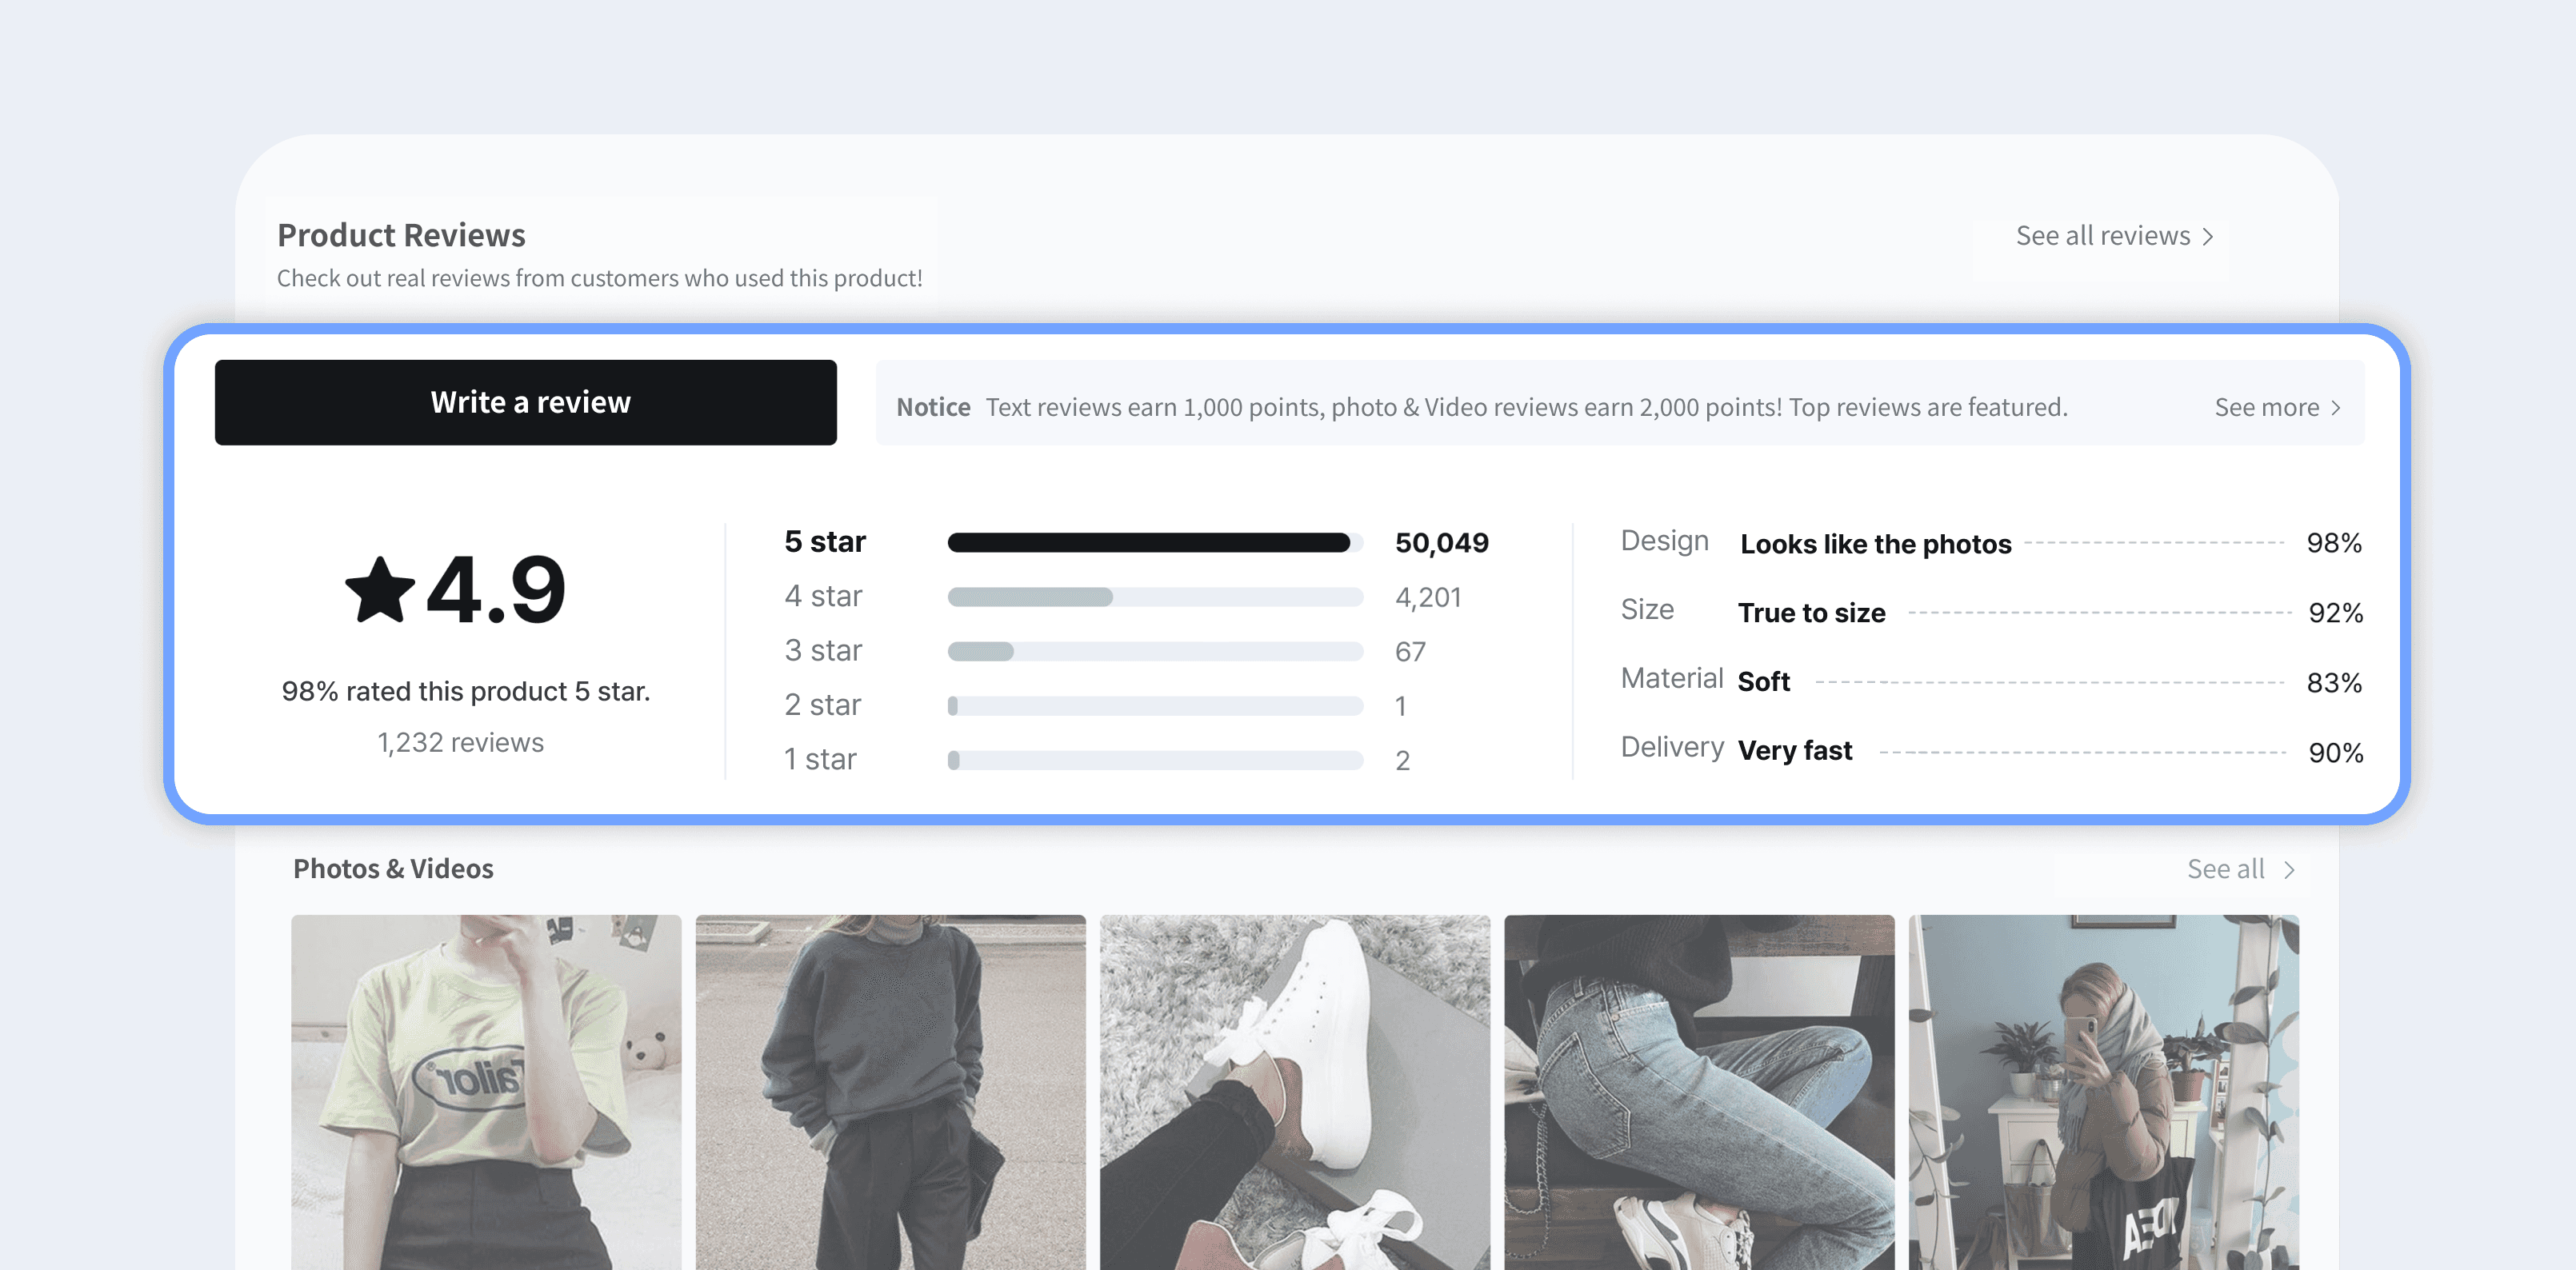Click the 83% Material percentage
The width and height of the screenshot is (2576, 1270).
coord(2334,683)
